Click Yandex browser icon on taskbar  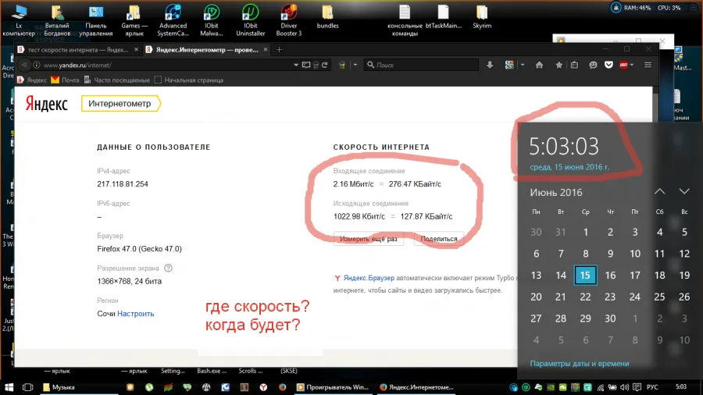(x=263, y=387)
